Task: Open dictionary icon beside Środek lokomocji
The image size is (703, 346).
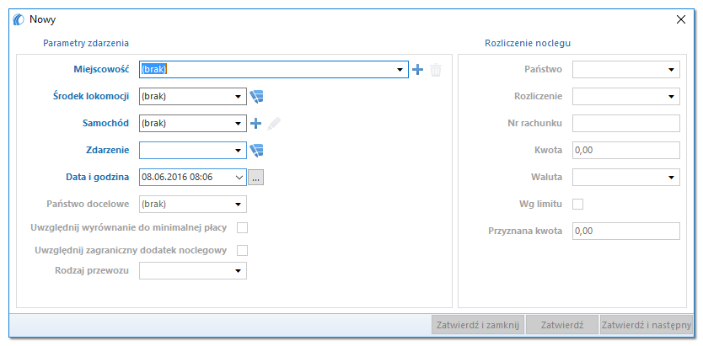Action: click(x=256, y=96)
